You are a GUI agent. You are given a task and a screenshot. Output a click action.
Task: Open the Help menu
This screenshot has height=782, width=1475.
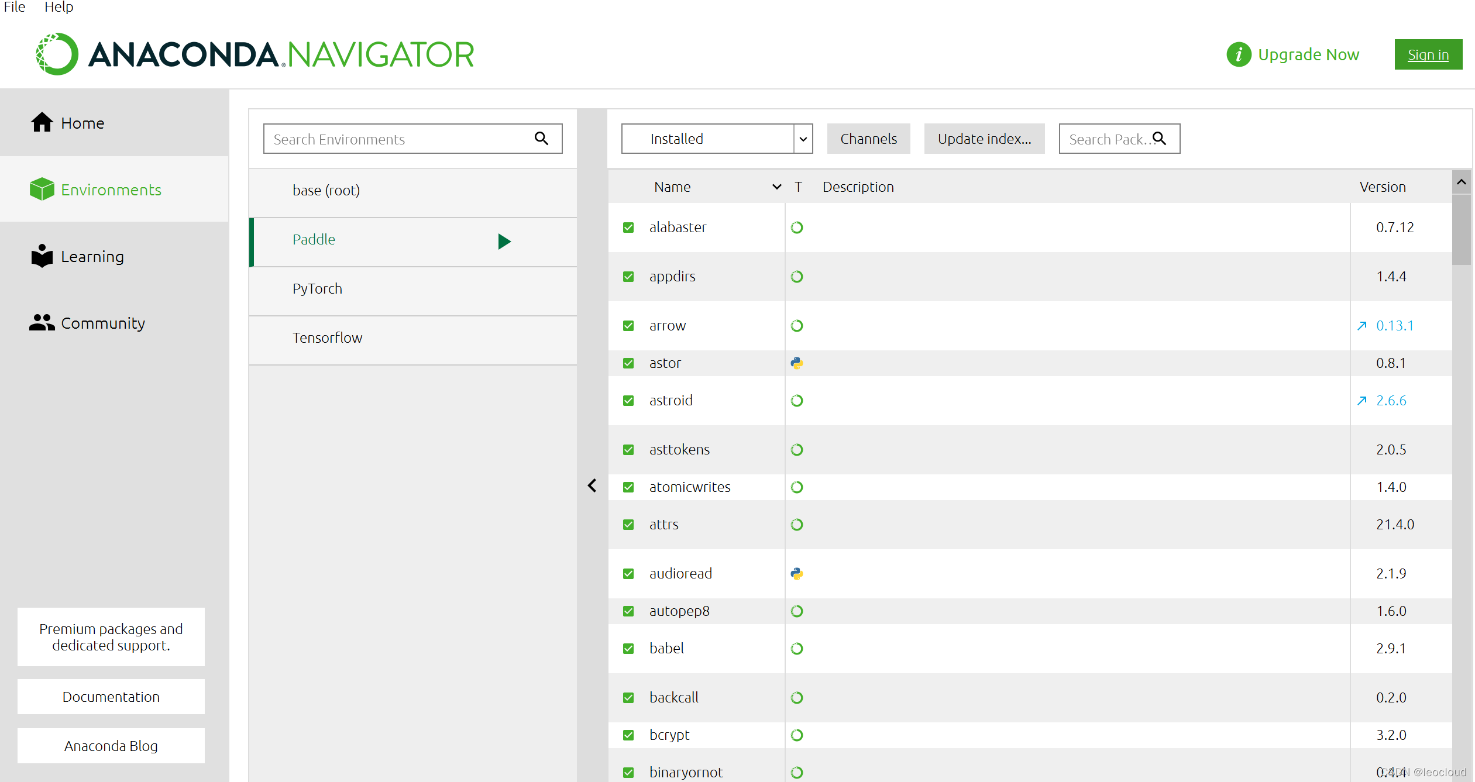[59, 7]
